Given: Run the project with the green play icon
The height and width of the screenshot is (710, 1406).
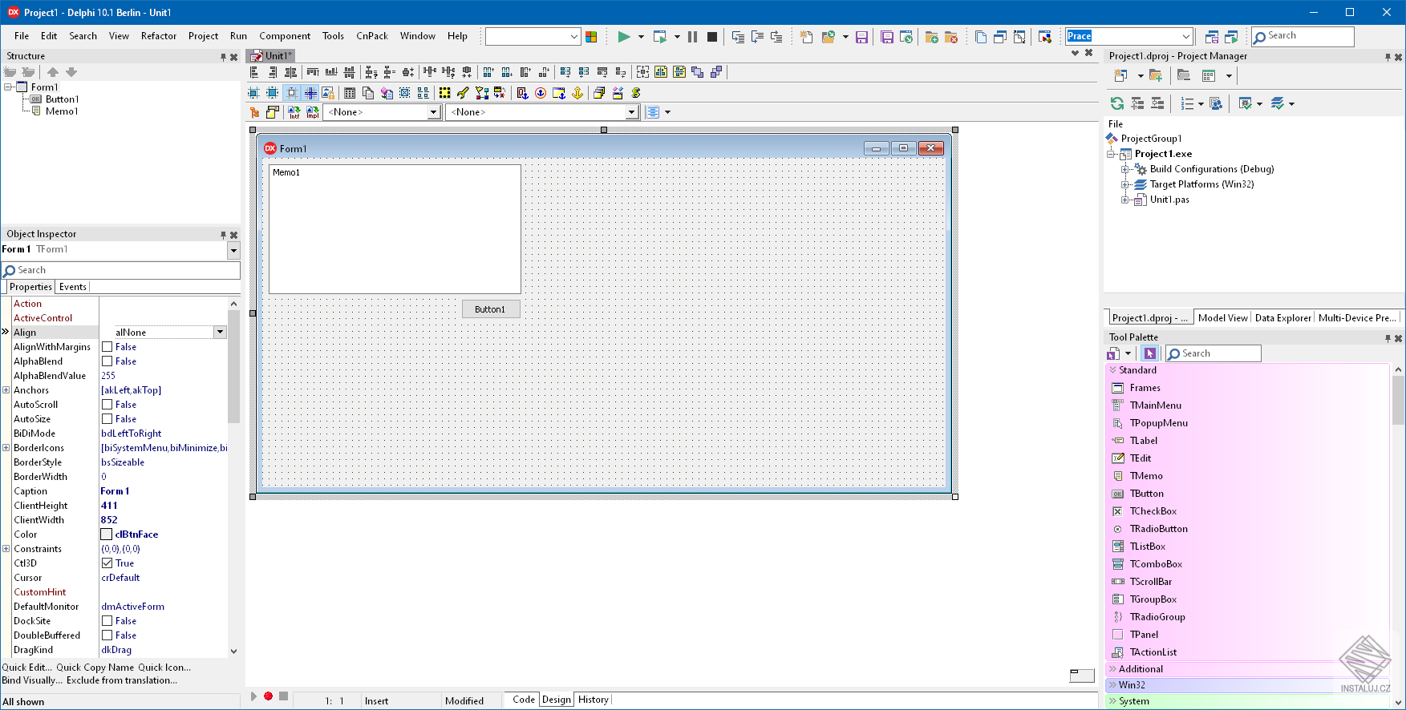Looking at the screenshot, I should 623,37.
